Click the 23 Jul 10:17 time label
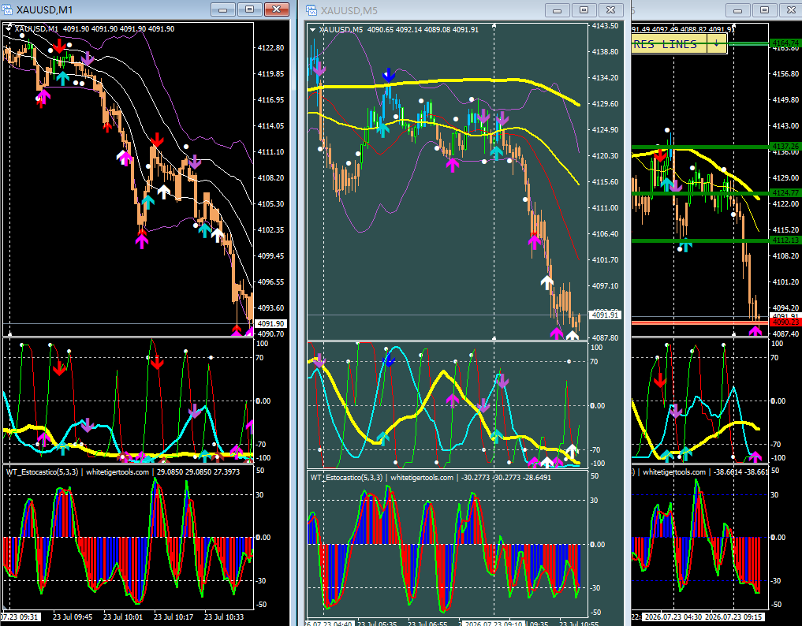 (x=173, y=617)
